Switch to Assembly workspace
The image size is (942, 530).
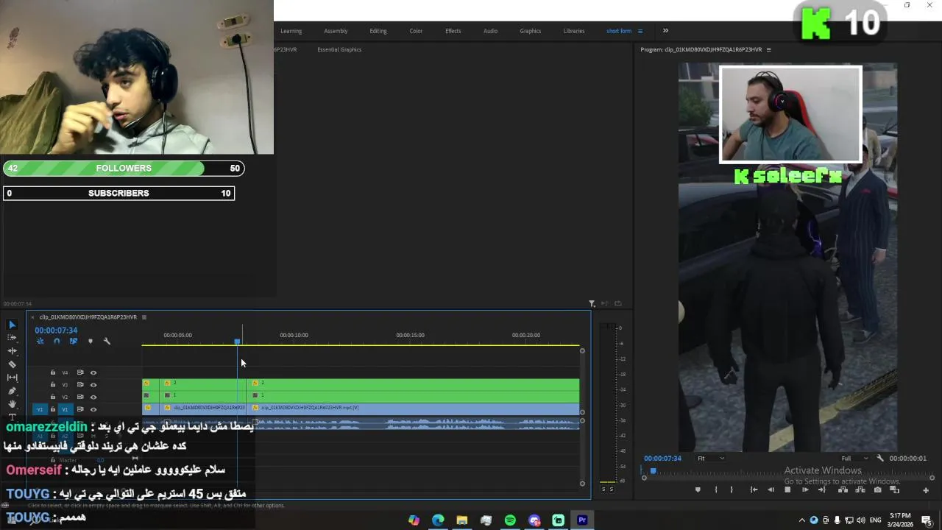[x=336, y=31]
